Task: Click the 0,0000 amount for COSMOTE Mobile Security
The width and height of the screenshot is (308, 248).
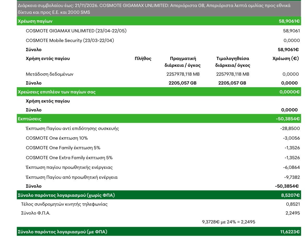Action: tap(292, 40)
